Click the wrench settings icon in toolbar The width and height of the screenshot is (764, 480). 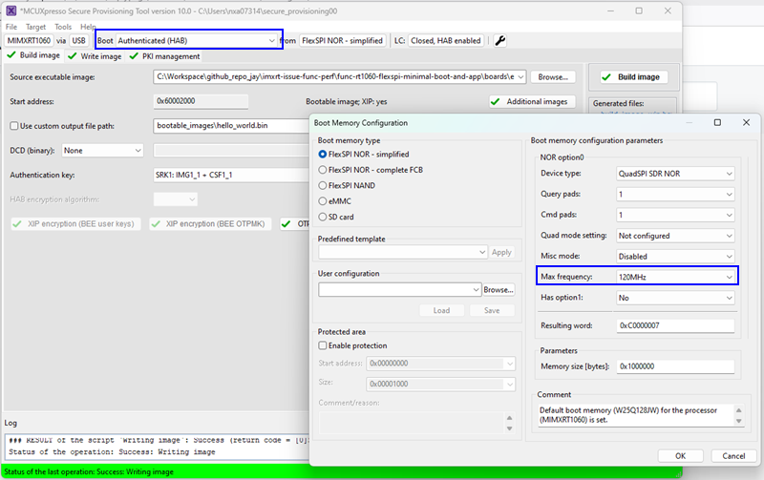tap(500, 41)
